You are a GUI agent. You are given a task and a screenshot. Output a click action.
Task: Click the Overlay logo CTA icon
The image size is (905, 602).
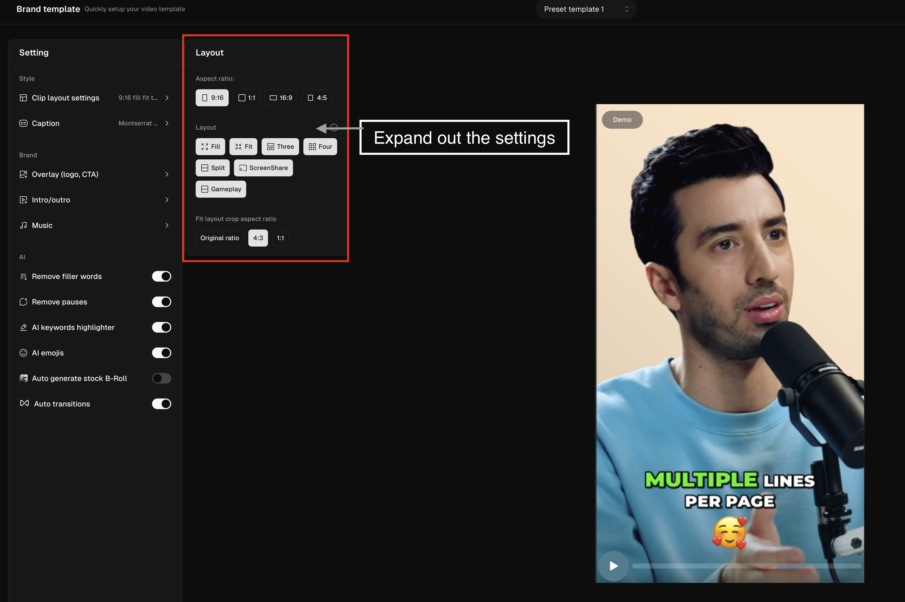23,174
